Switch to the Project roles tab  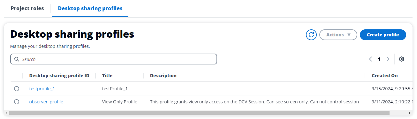coord(27,8)
